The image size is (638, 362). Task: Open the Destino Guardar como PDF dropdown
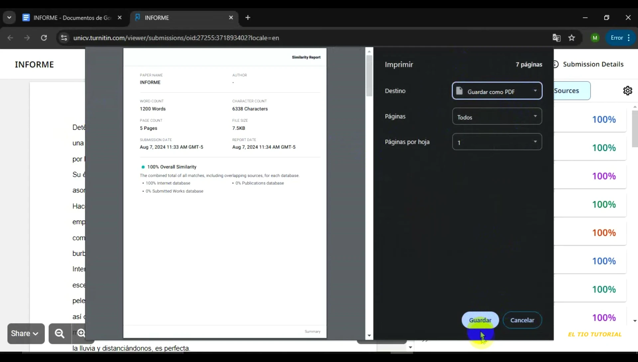click(x=497, y=91)
